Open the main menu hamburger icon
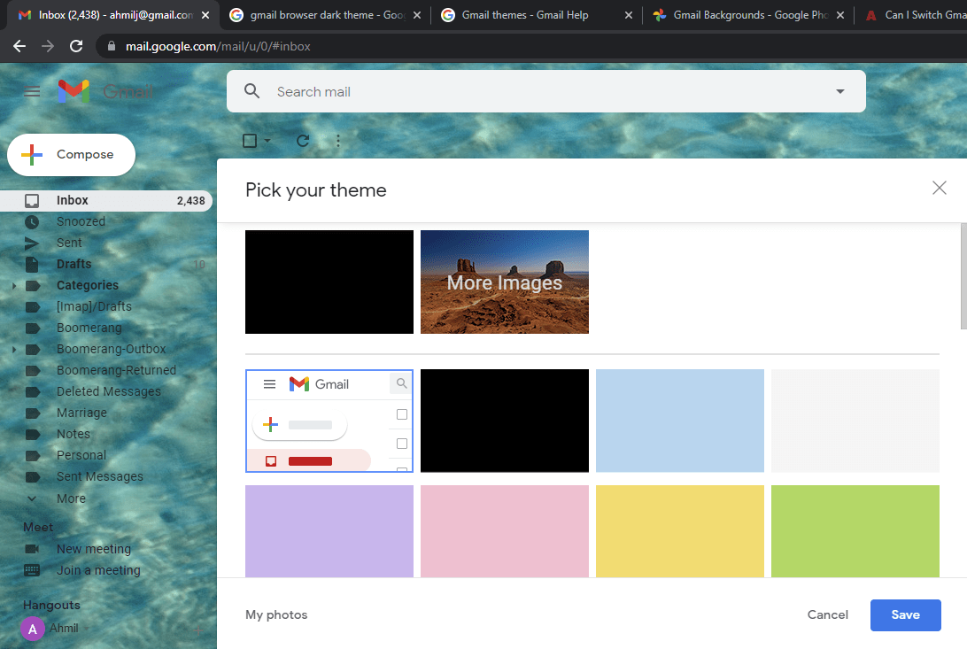 click(x=32, y=92)
